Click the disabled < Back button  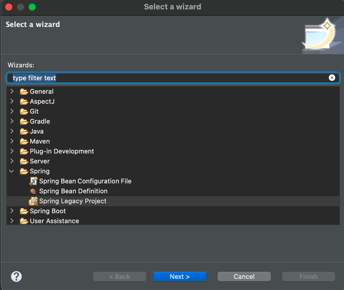coord(120,277)
